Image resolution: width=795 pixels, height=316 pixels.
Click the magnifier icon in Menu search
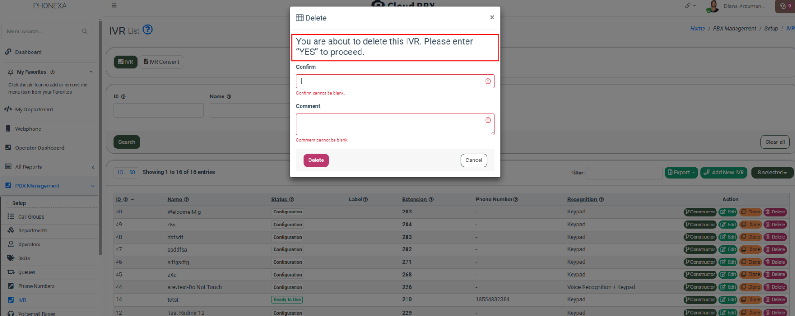[x=85, y=32]
